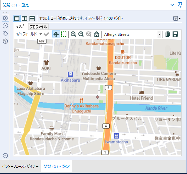Switch to stacked top-bottom view layout

32,18
